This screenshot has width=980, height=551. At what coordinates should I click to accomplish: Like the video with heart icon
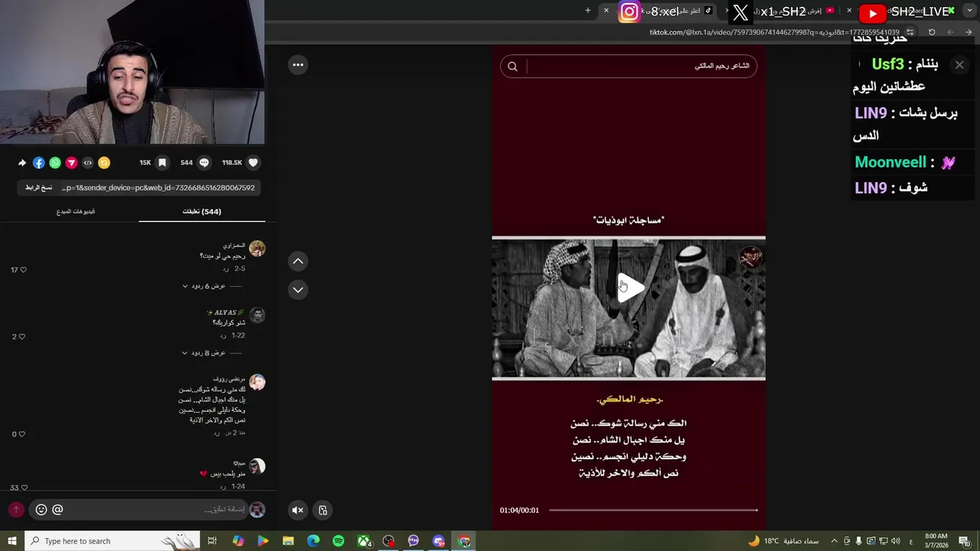[253, 162]
